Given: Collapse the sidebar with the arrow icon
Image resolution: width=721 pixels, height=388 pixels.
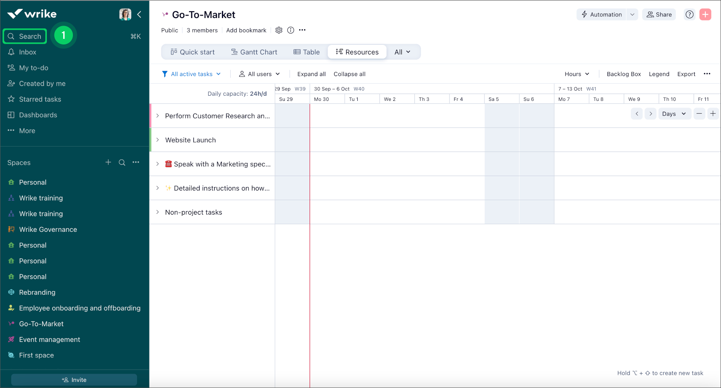Looking at the screenshot, I should tap(139, 14).
